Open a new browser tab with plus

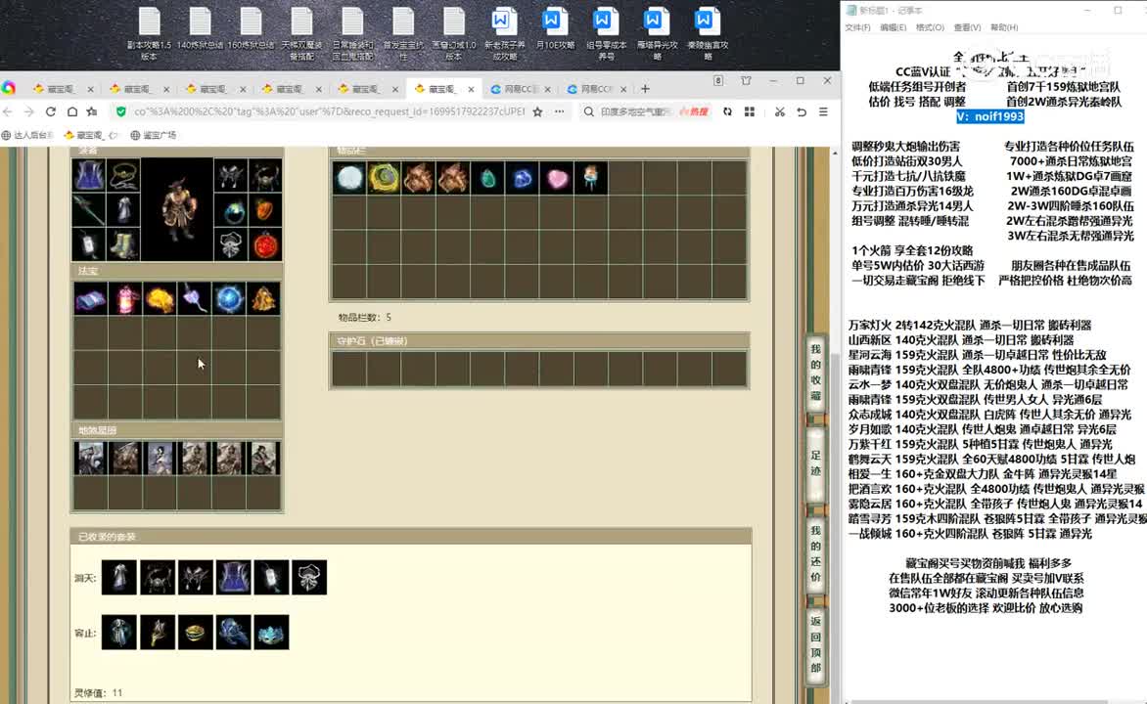[x=645, y=89]
